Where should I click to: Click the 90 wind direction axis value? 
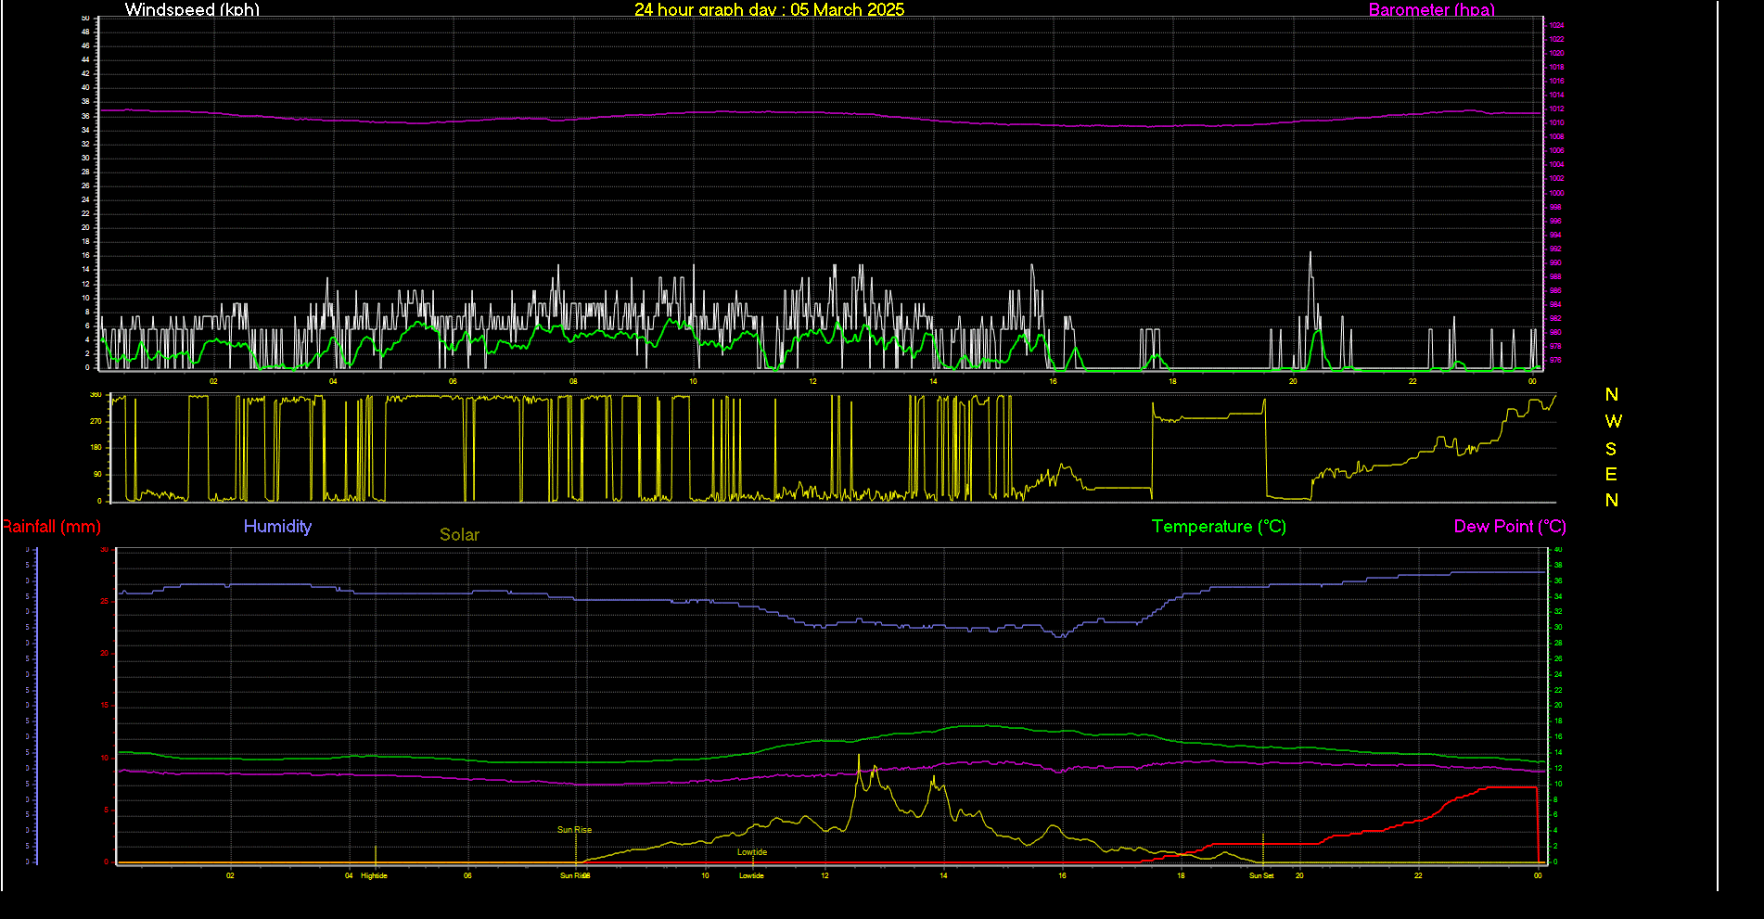point(97,474)
